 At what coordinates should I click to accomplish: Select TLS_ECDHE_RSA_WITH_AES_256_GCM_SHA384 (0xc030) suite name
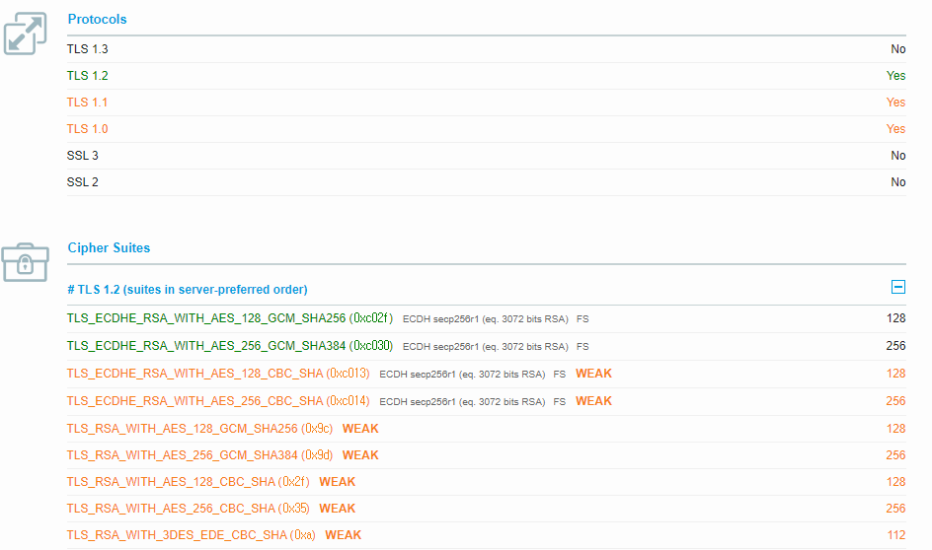pos(230,346)
